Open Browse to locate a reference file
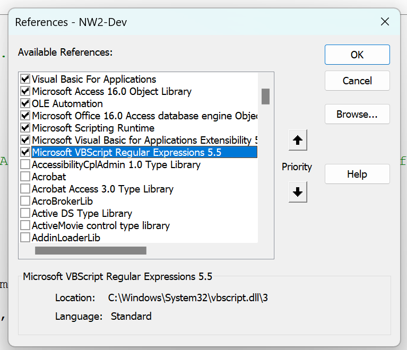Viewport: 407px width, 350px height. tap(357, 114)
